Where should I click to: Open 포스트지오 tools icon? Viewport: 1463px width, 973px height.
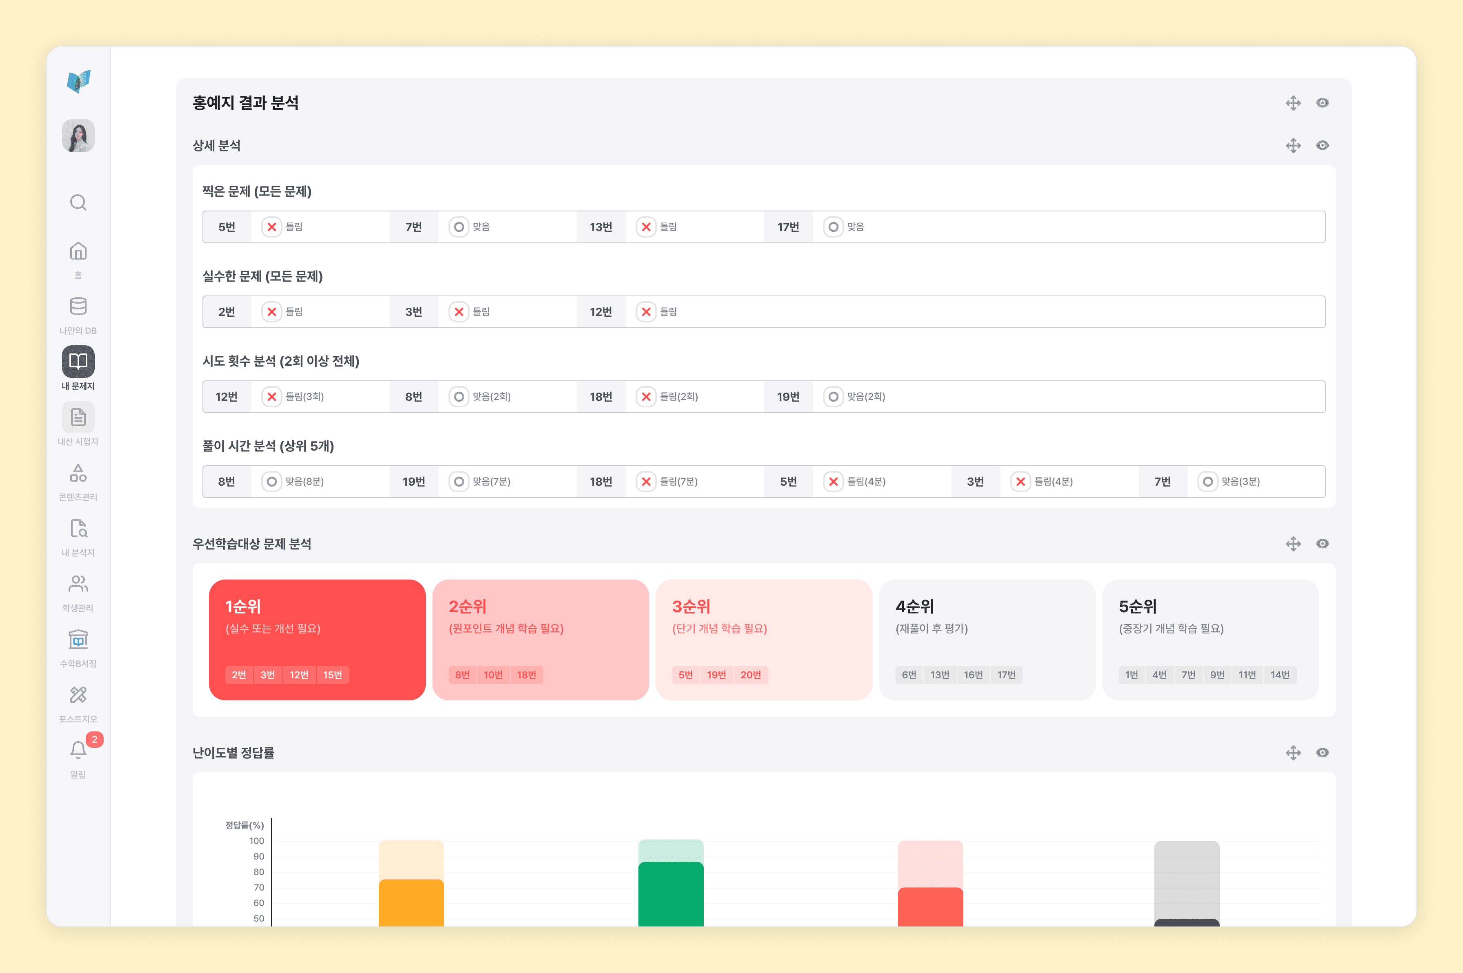pyautogui.click(x=78, y=695)
